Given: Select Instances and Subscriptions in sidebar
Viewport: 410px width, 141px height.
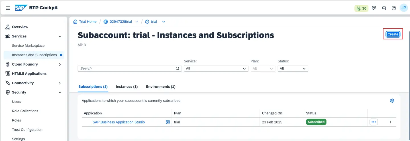Looking at the screenshot, I should [x=34, y=55].
